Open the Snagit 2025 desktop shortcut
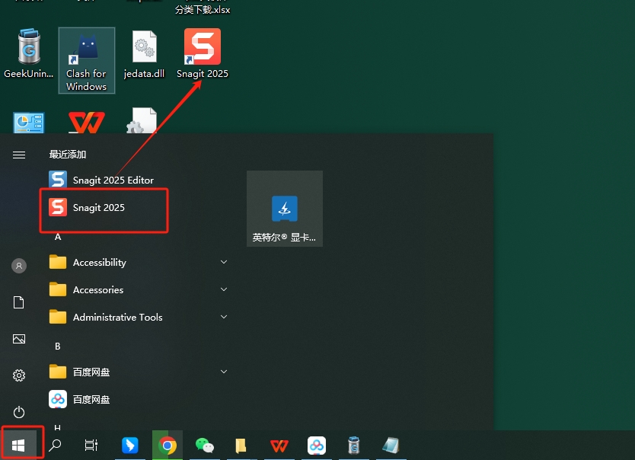The image size is (635, 460). (x=203, y=53)
